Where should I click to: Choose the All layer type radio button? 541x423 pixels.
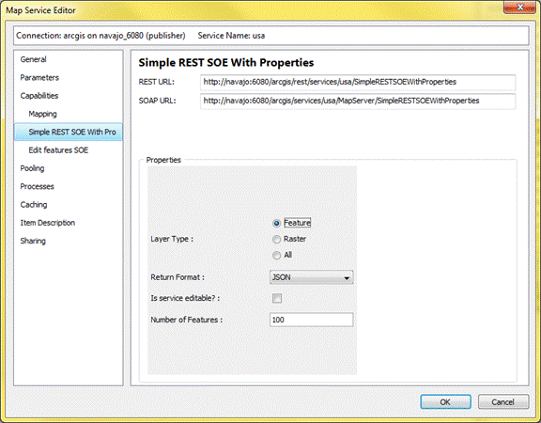click(x=276, y=255)
